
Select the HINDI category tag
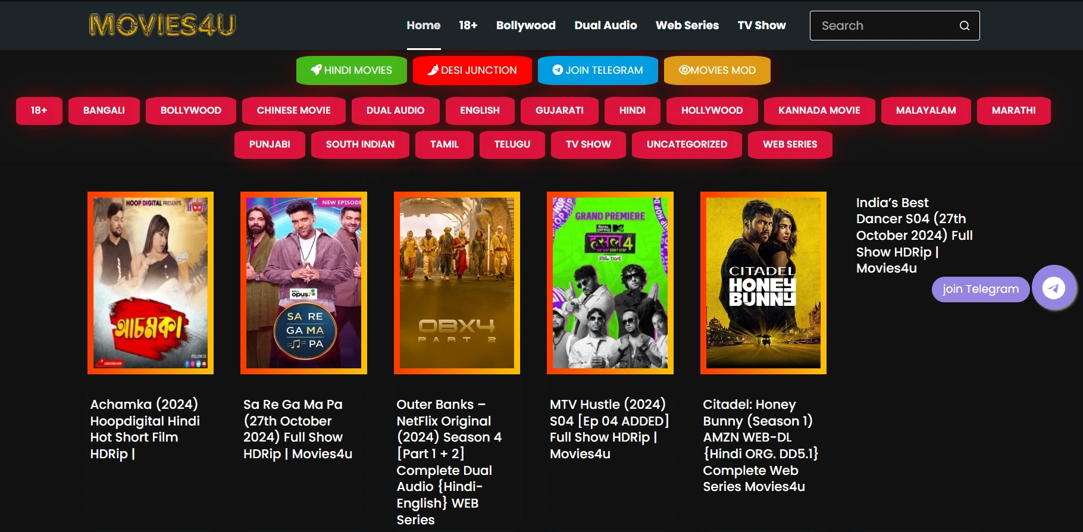tap(633, 111)
